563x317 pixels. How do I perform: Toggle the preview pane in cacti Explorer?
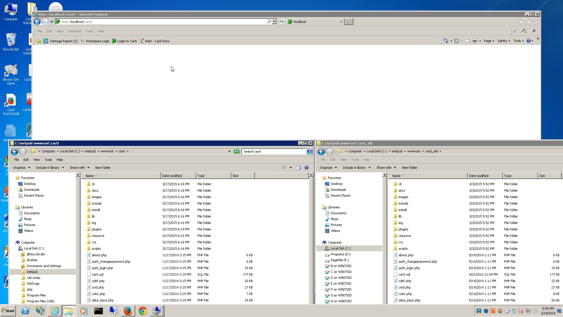coord(299,168)
